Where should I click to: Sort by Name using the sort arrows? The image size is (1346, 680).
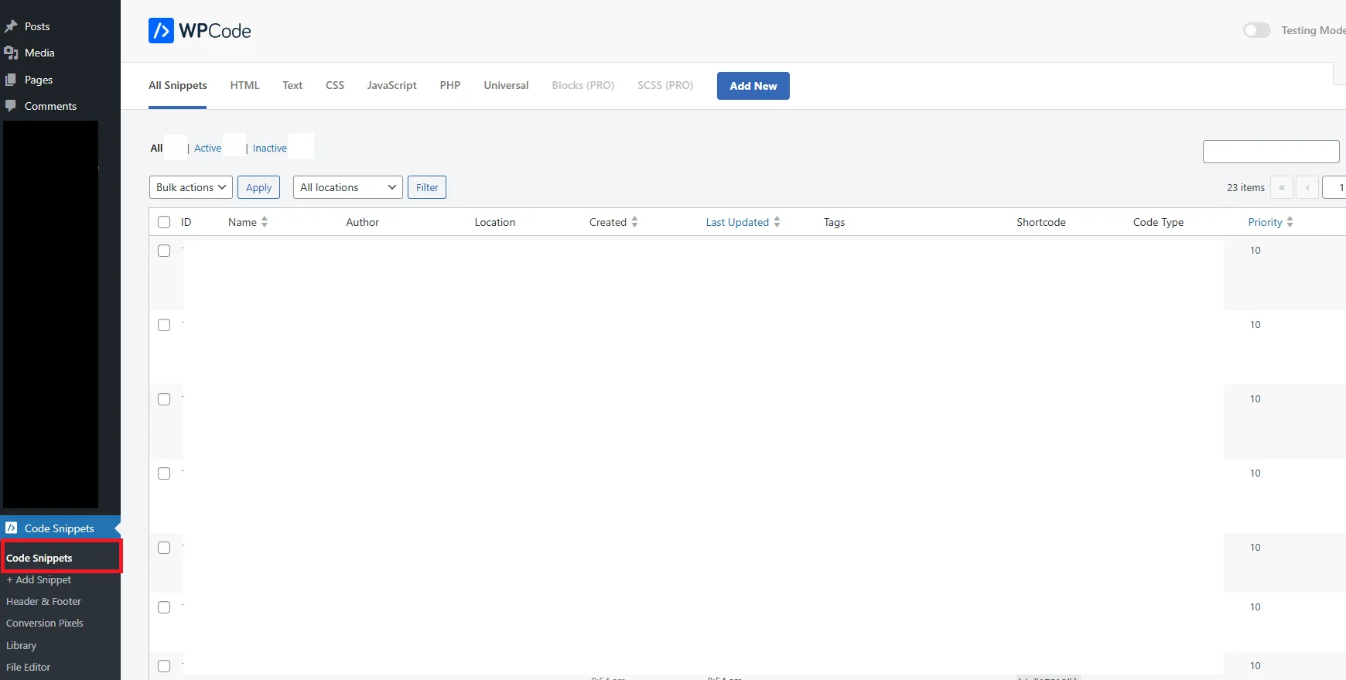(265, 222)
